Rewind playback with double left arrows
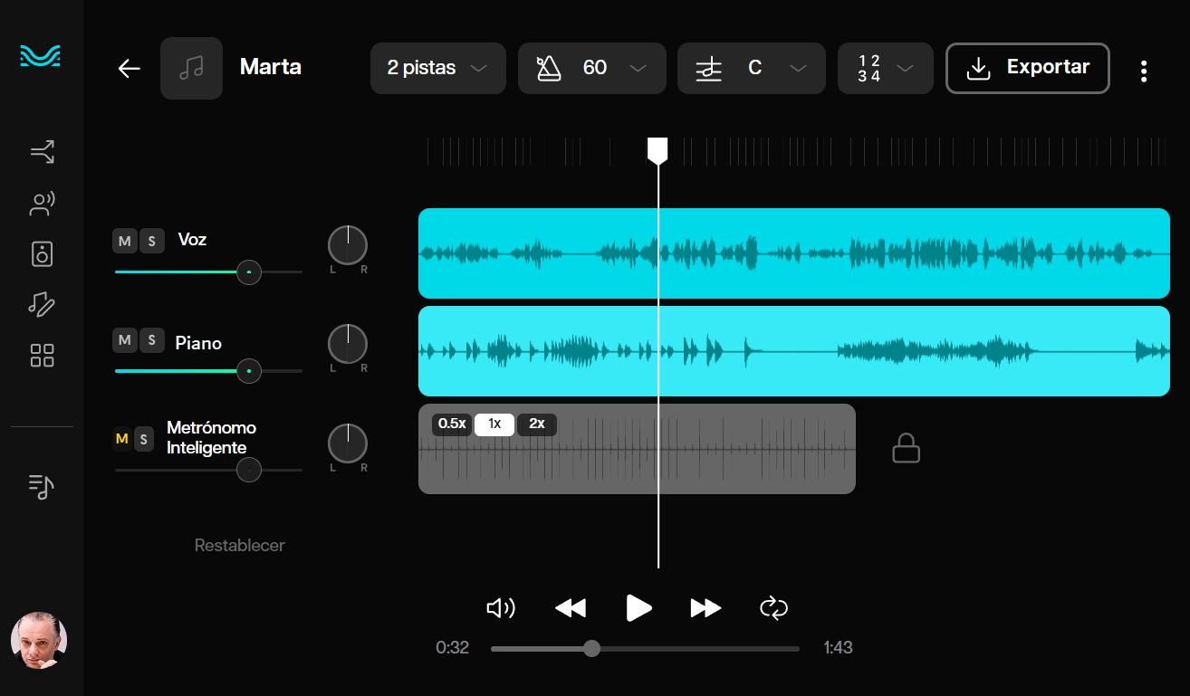The height and width of the screenshot is (696, 1190). [571, 608]
